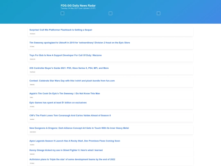Click source tag under Tim Sweeney Ubisoft headline
Image resolution: width=221 pixels, height=166 pixels.
[x=32, y=46]
